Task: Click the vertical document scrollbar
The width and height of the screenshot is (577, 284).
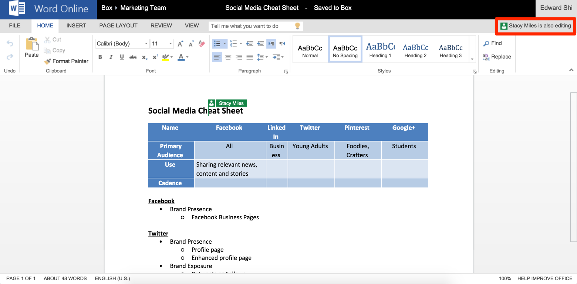Action: (573, 168)
